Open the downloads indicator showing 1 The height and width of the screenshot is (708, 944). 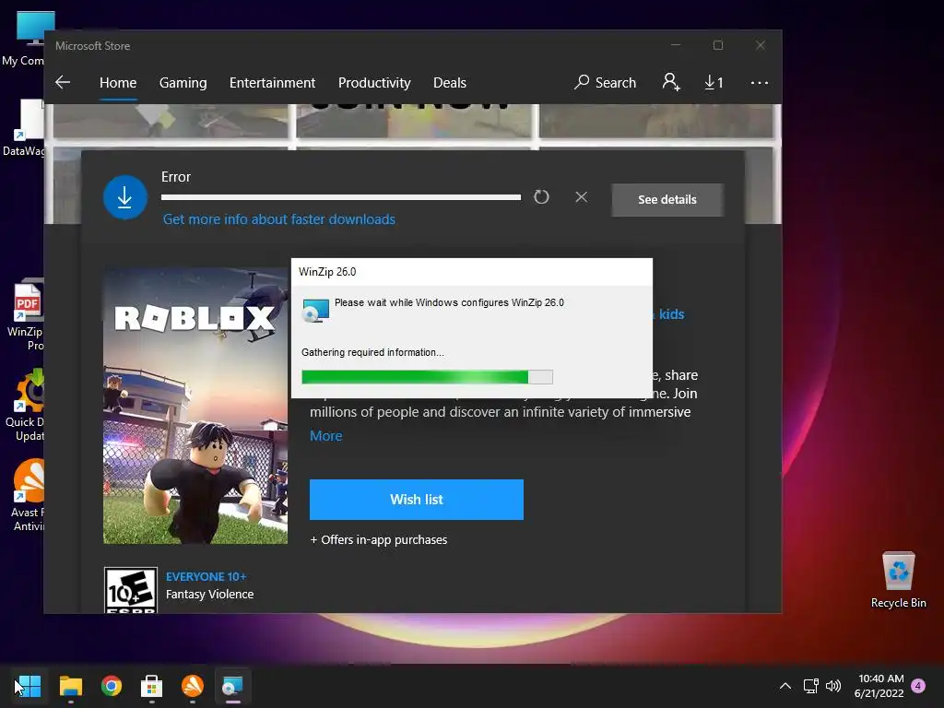(x=714, y=82)
